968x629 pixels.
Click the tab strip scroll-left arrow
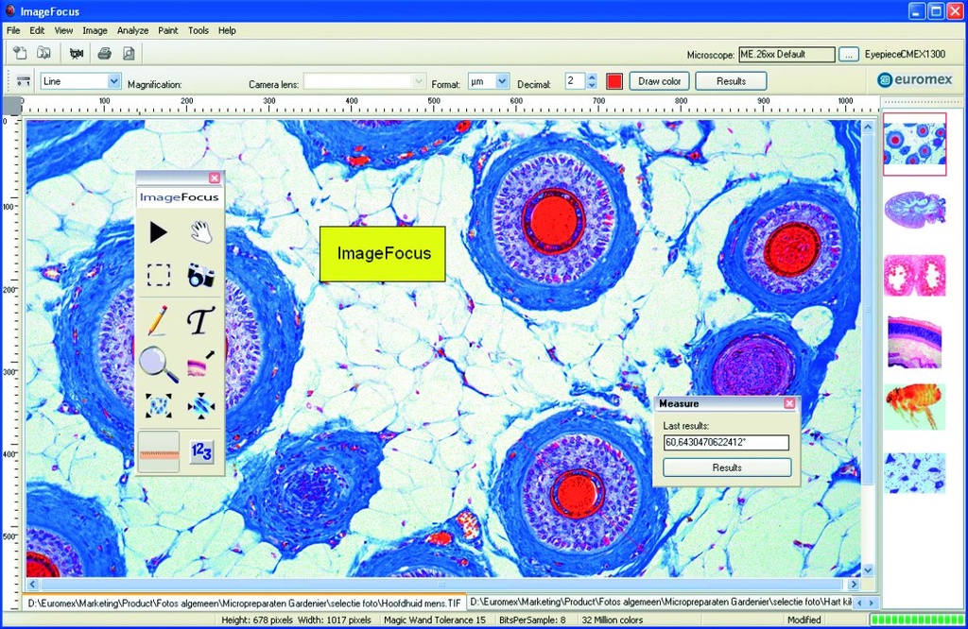[x=861, y=603]
